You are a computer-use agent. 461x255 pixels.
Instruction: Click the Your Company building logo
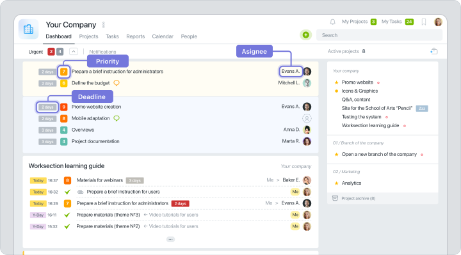[29, 29]
